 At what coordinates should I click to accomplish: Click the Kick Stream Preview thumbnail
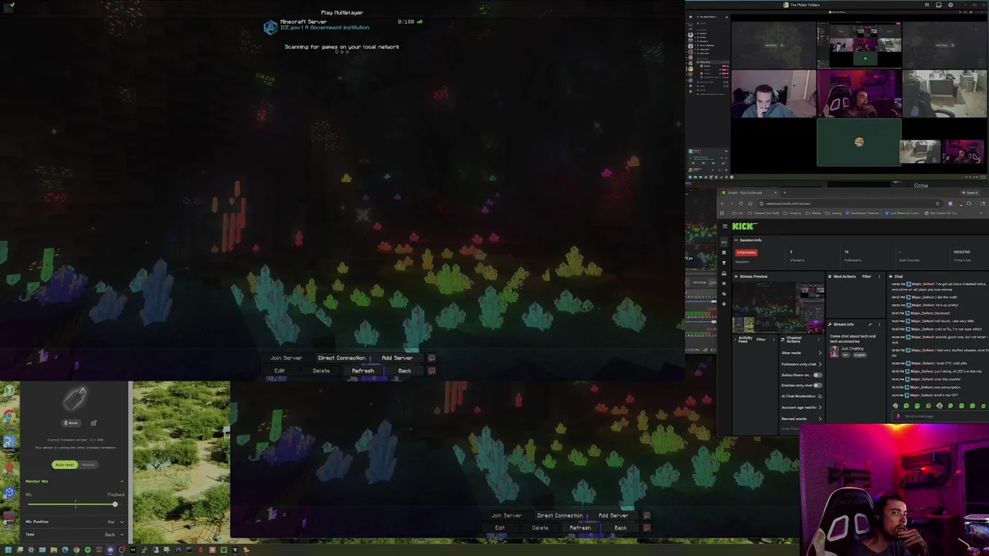[778, 307]
